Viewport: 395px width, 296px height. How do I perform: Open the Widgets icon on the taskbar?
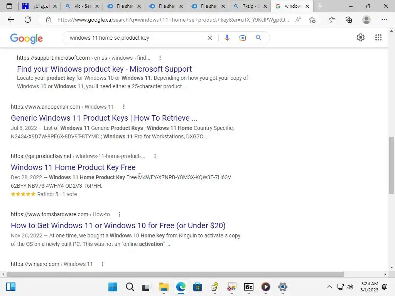tap(11, 287)
